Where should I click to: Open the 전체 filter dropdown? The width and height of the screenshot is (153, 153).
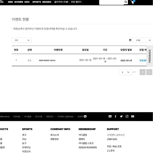[x=22, y=40]
